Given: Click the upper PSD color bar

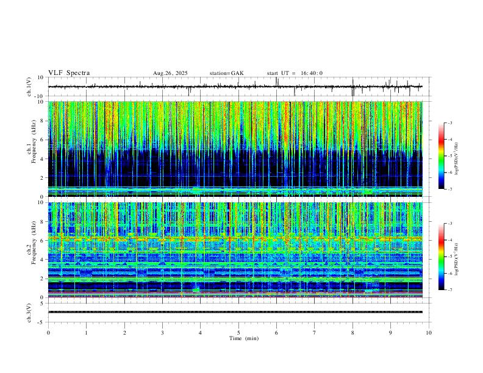Looking at the screenshot, I should [442, 156].
